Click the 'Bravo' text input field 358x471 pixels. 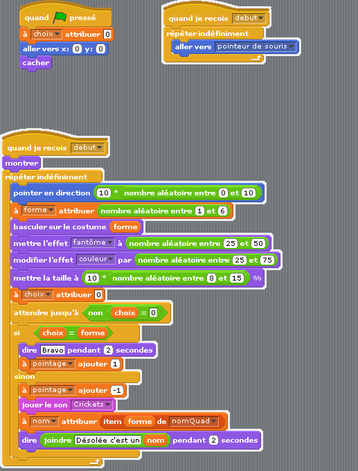point(53,350)
